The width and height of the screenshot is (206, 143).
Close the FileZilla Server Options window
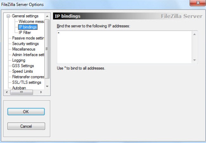[197, 3]
